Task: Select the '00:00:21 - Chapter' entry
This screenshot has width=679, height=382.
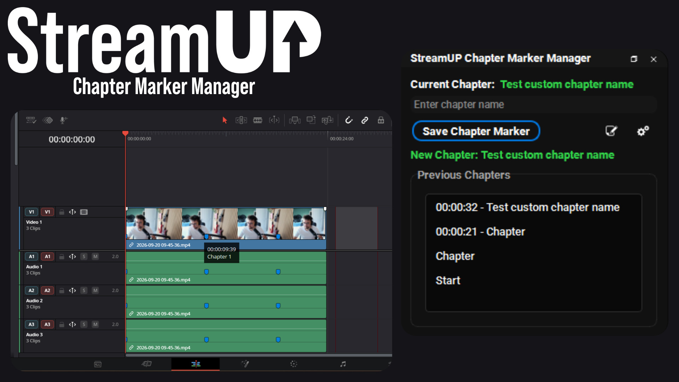Action: (x=480, y=232)
